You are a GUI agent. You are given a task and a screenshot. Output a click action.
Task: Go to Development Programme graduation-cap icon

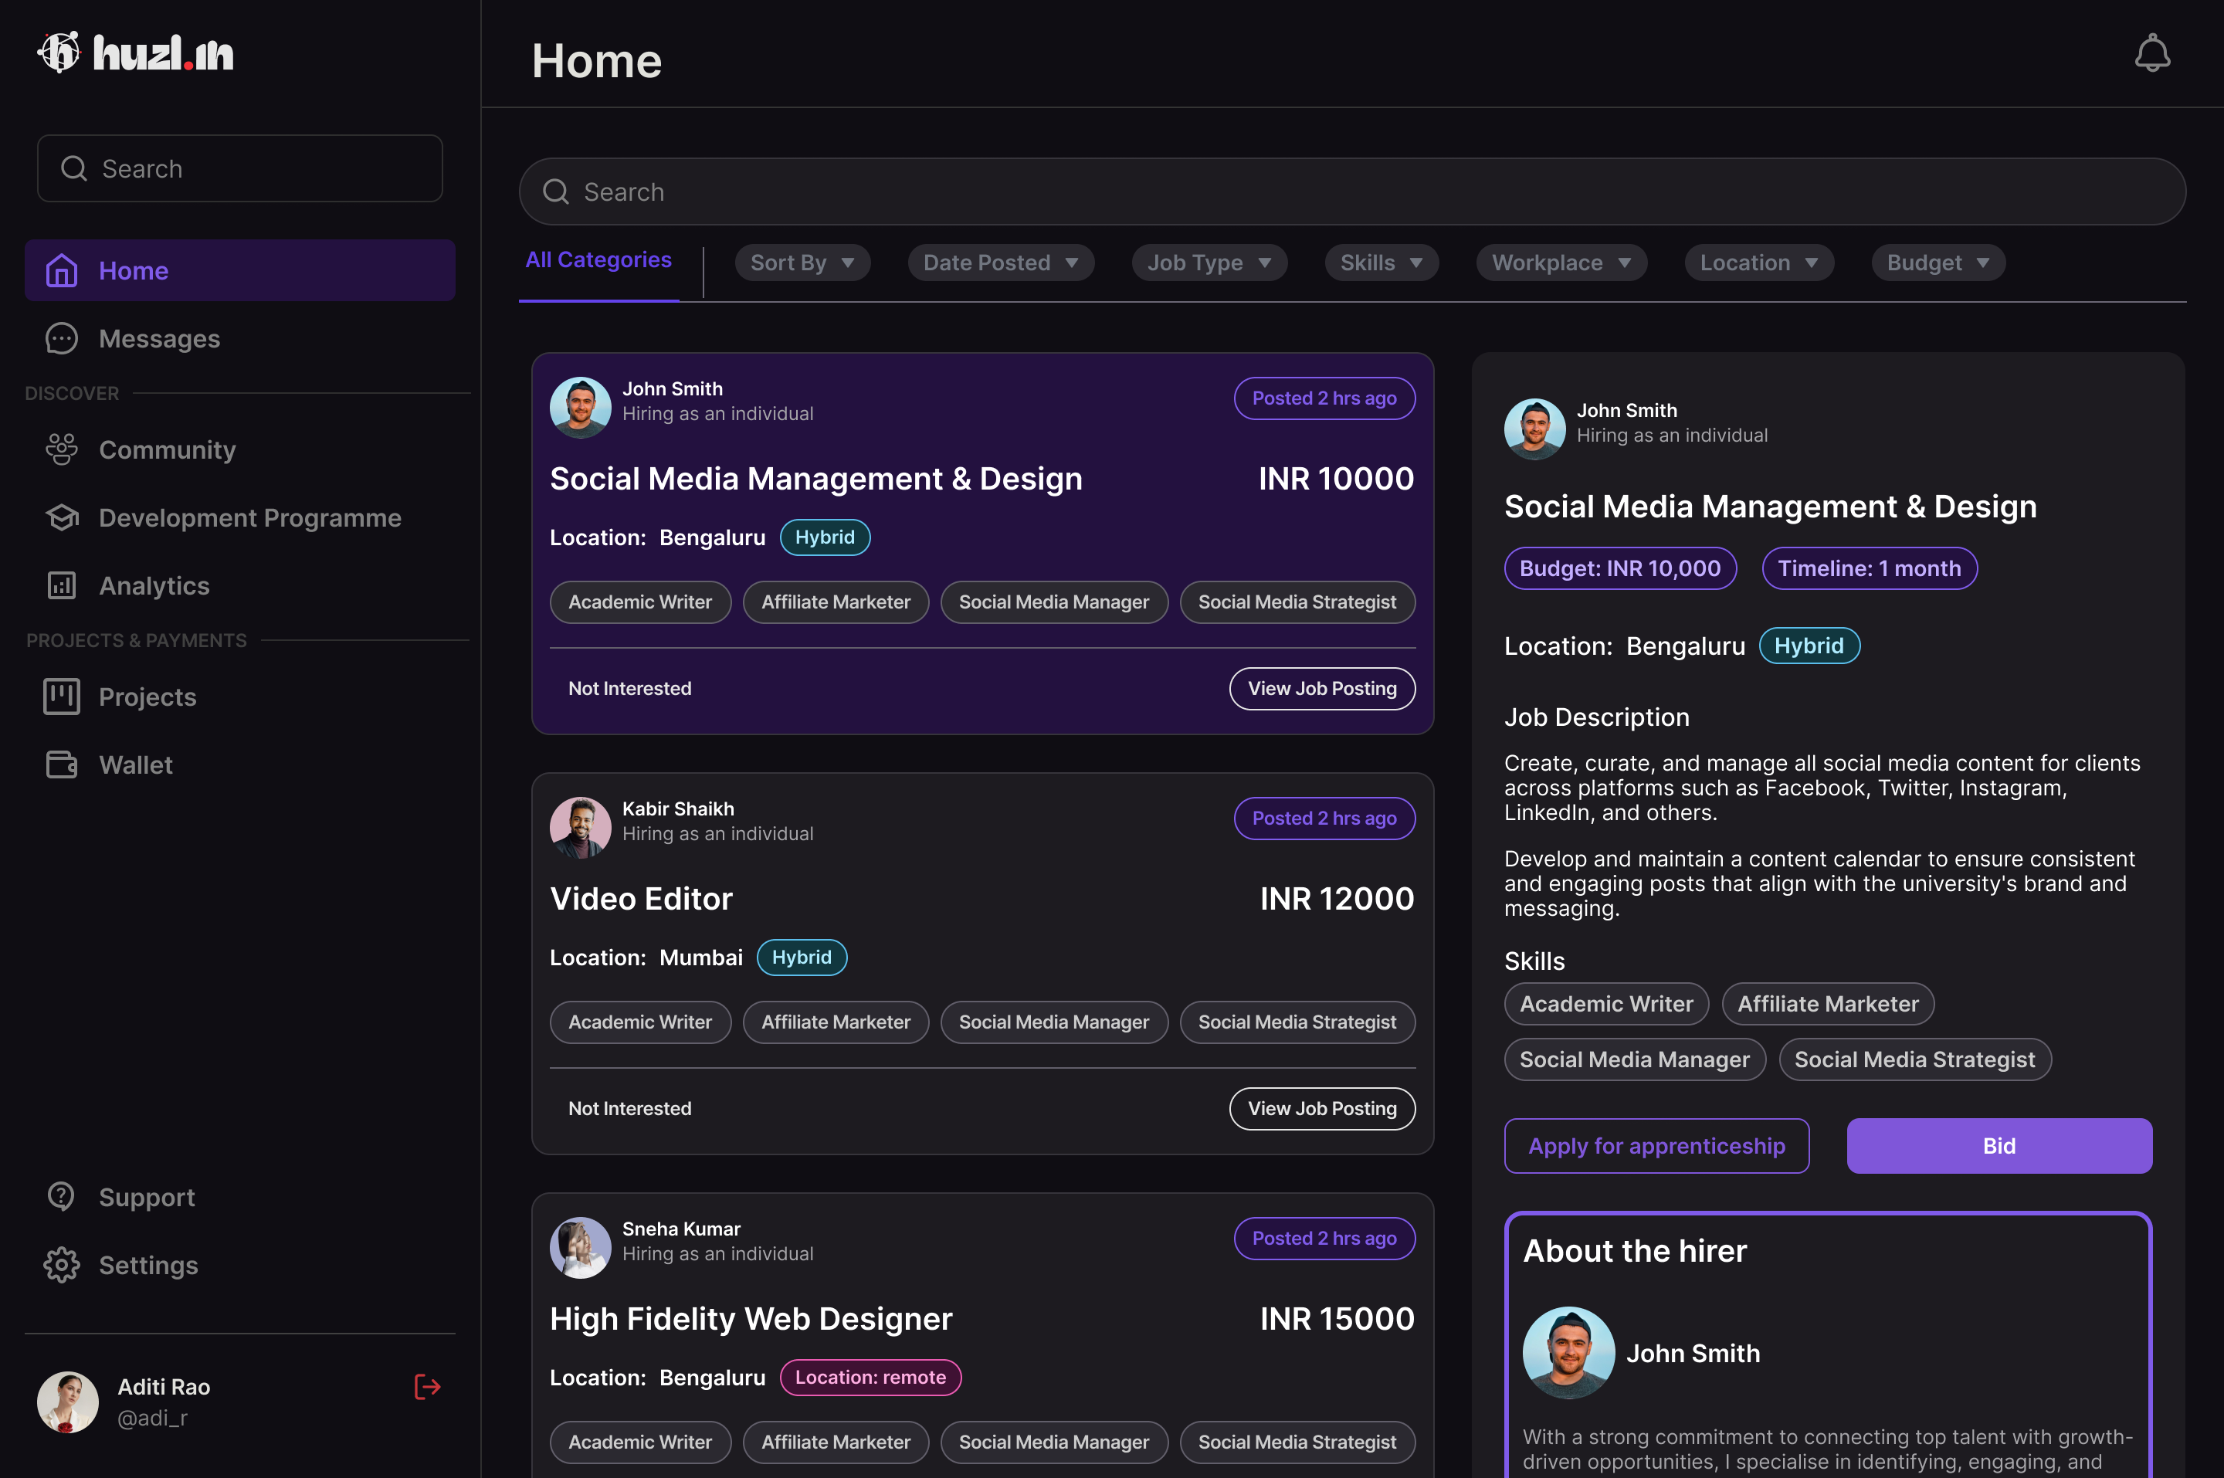click(61, 517)
